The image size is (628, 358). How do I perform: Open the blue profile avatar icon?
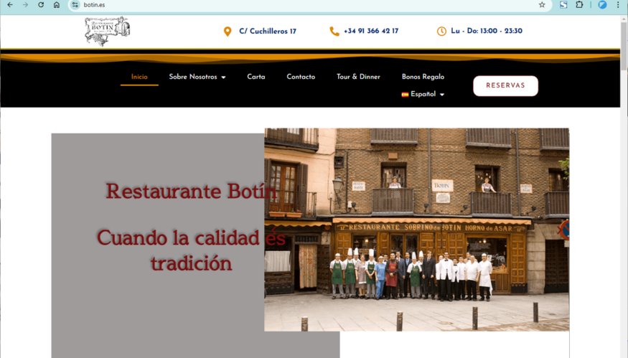602,5
